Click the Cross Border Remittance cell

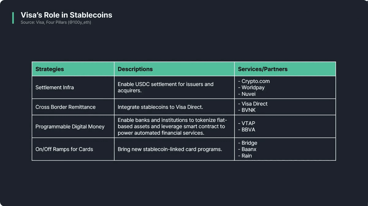click(65, 107)
